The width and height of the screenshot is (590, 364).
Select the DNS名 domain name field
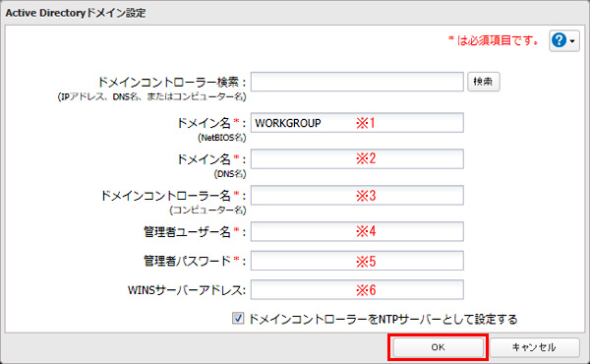(357, 158)
